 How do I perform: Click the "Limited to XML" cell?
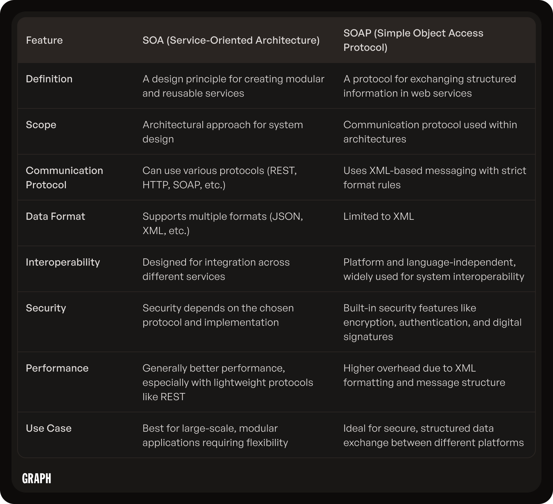[x=379, y=216]
